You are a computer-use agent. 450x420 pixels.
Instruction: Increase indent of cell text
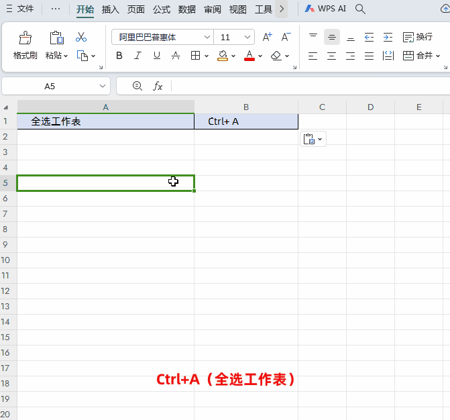[x=388, y=37]
